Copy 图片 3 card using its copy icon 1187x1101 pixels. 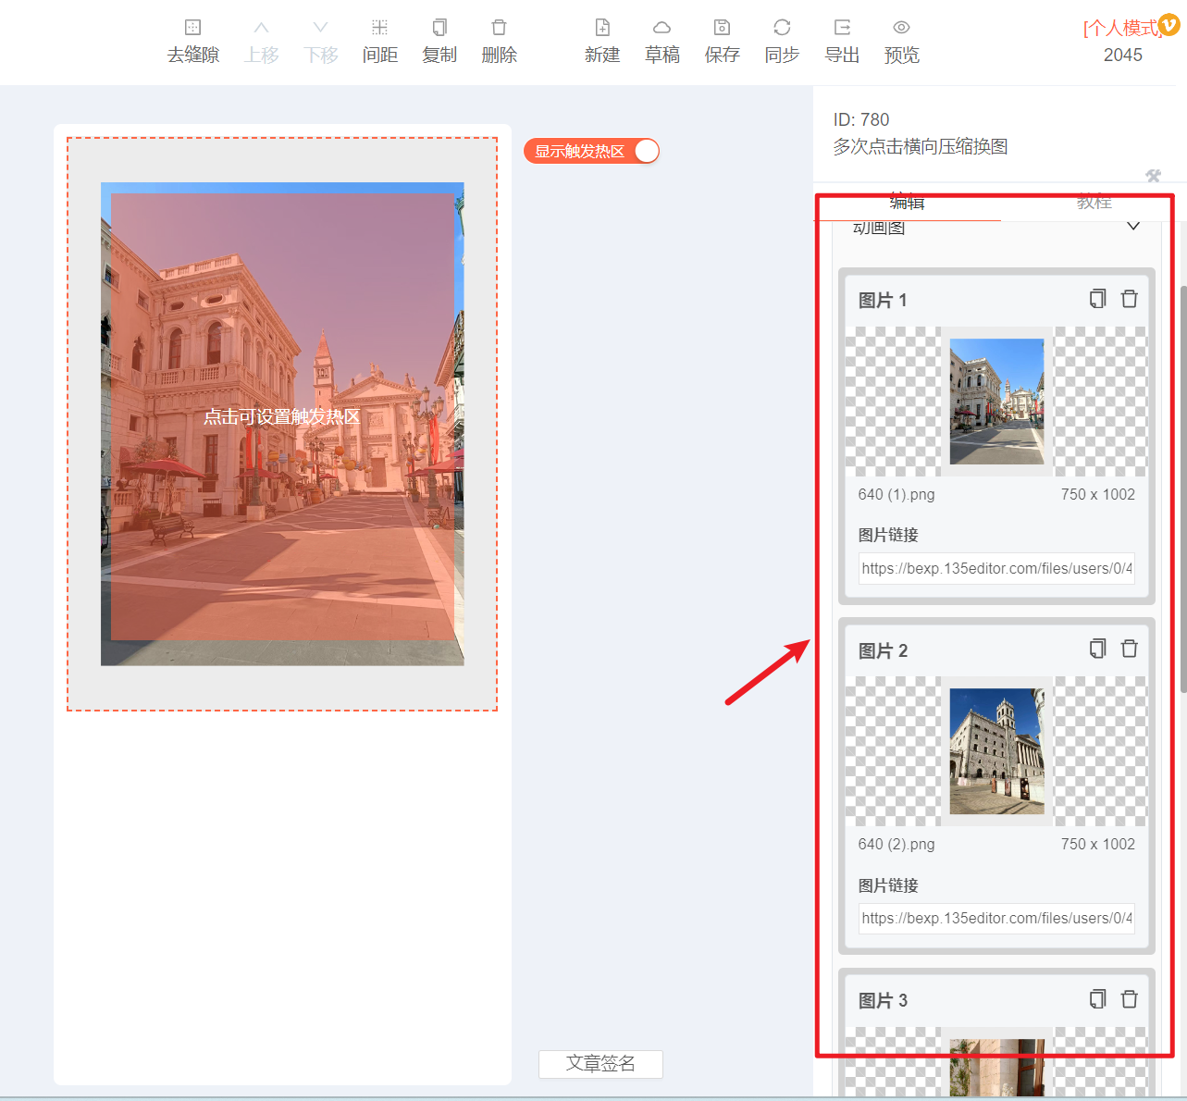(1097, 999)
